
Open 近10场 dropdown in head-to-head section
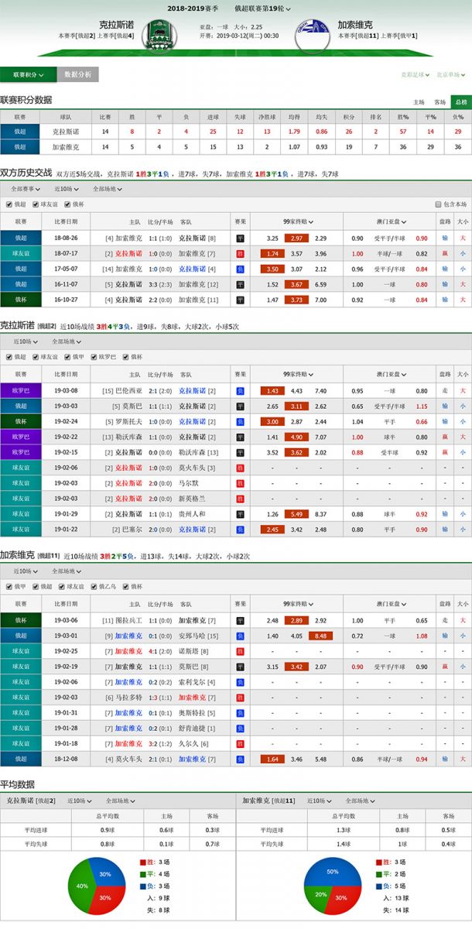[67, 188]
